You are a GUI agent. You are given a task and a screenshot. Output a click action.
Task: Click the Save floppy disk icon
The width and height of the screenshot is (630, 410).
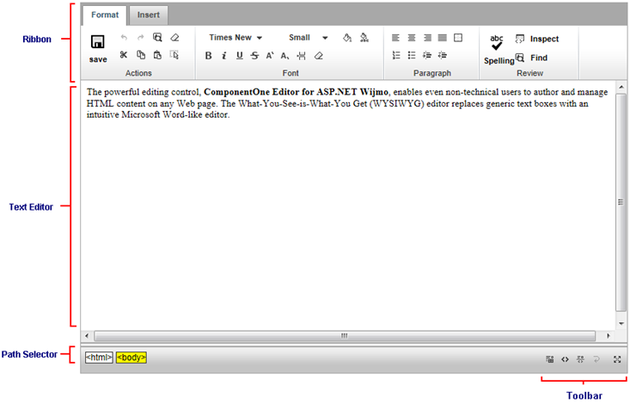tap(98, 42)
